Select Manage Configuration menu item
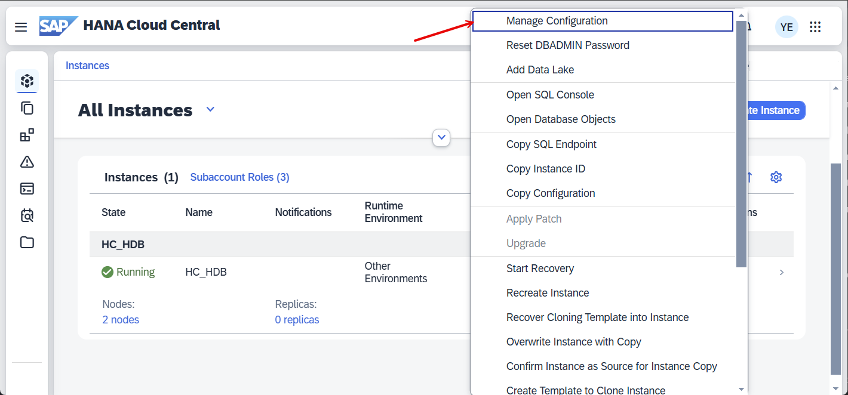 603,21
